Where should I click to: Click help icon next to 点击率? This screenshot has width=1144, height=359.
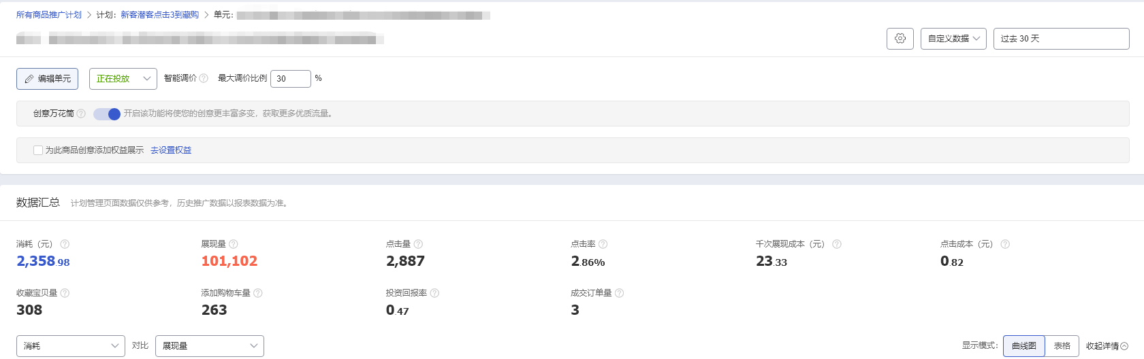[x=603, y=244]
